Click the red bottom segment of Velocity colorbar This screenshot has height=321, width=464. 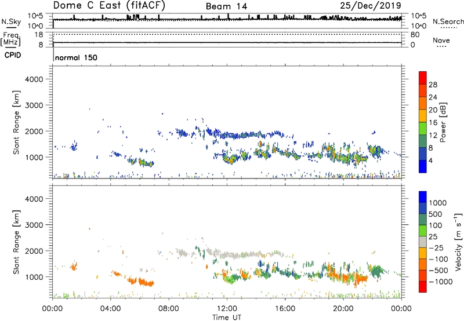coord(423,287)
